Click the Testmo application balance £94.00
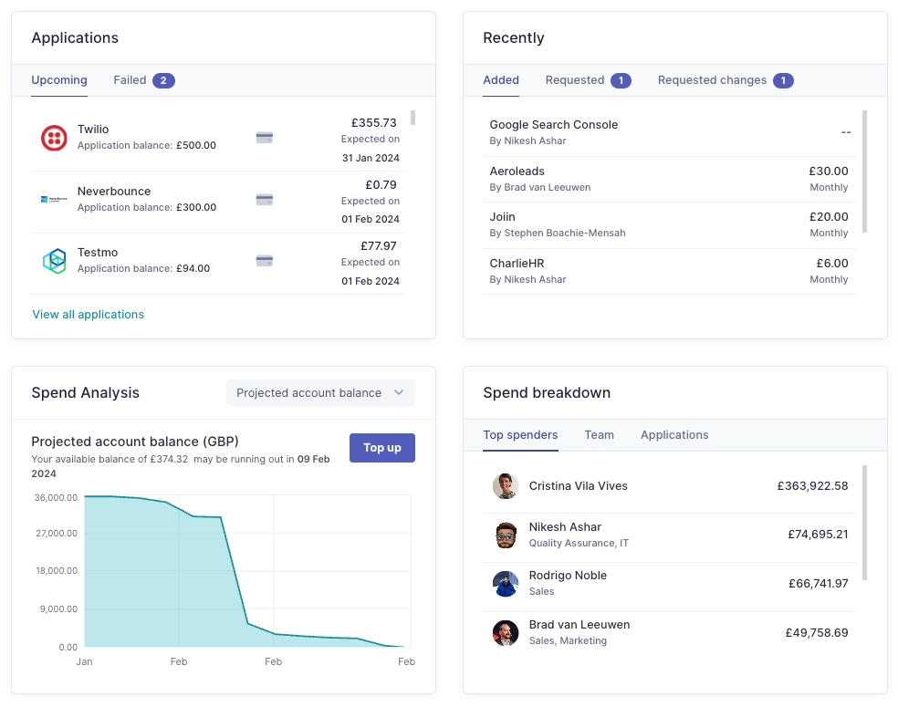Screen dimensions: 898x707 [x=193, y=268]
